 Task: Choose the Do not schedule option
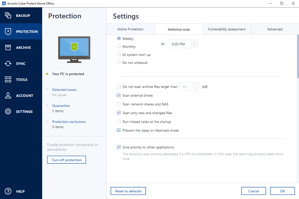tap(119, 63)
